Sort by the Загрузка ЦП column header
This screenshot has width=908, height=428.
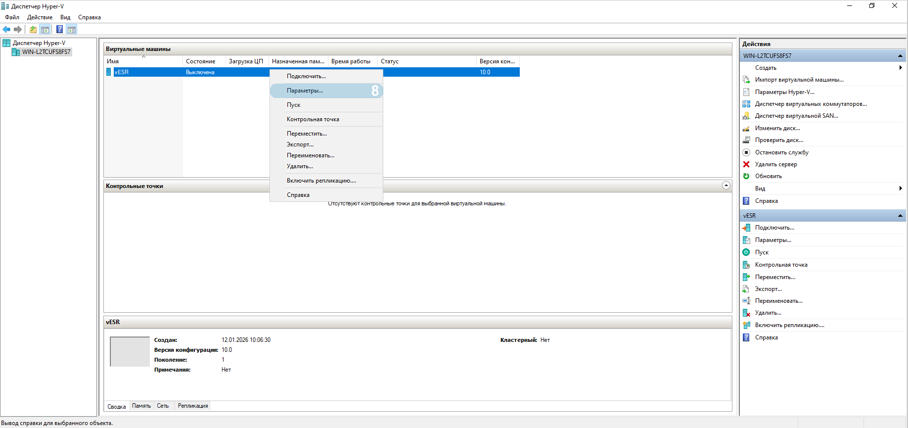[247, 61]
